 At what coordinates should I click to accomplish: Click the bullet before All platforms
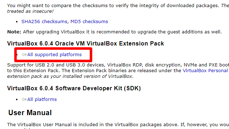coord(17,100)
